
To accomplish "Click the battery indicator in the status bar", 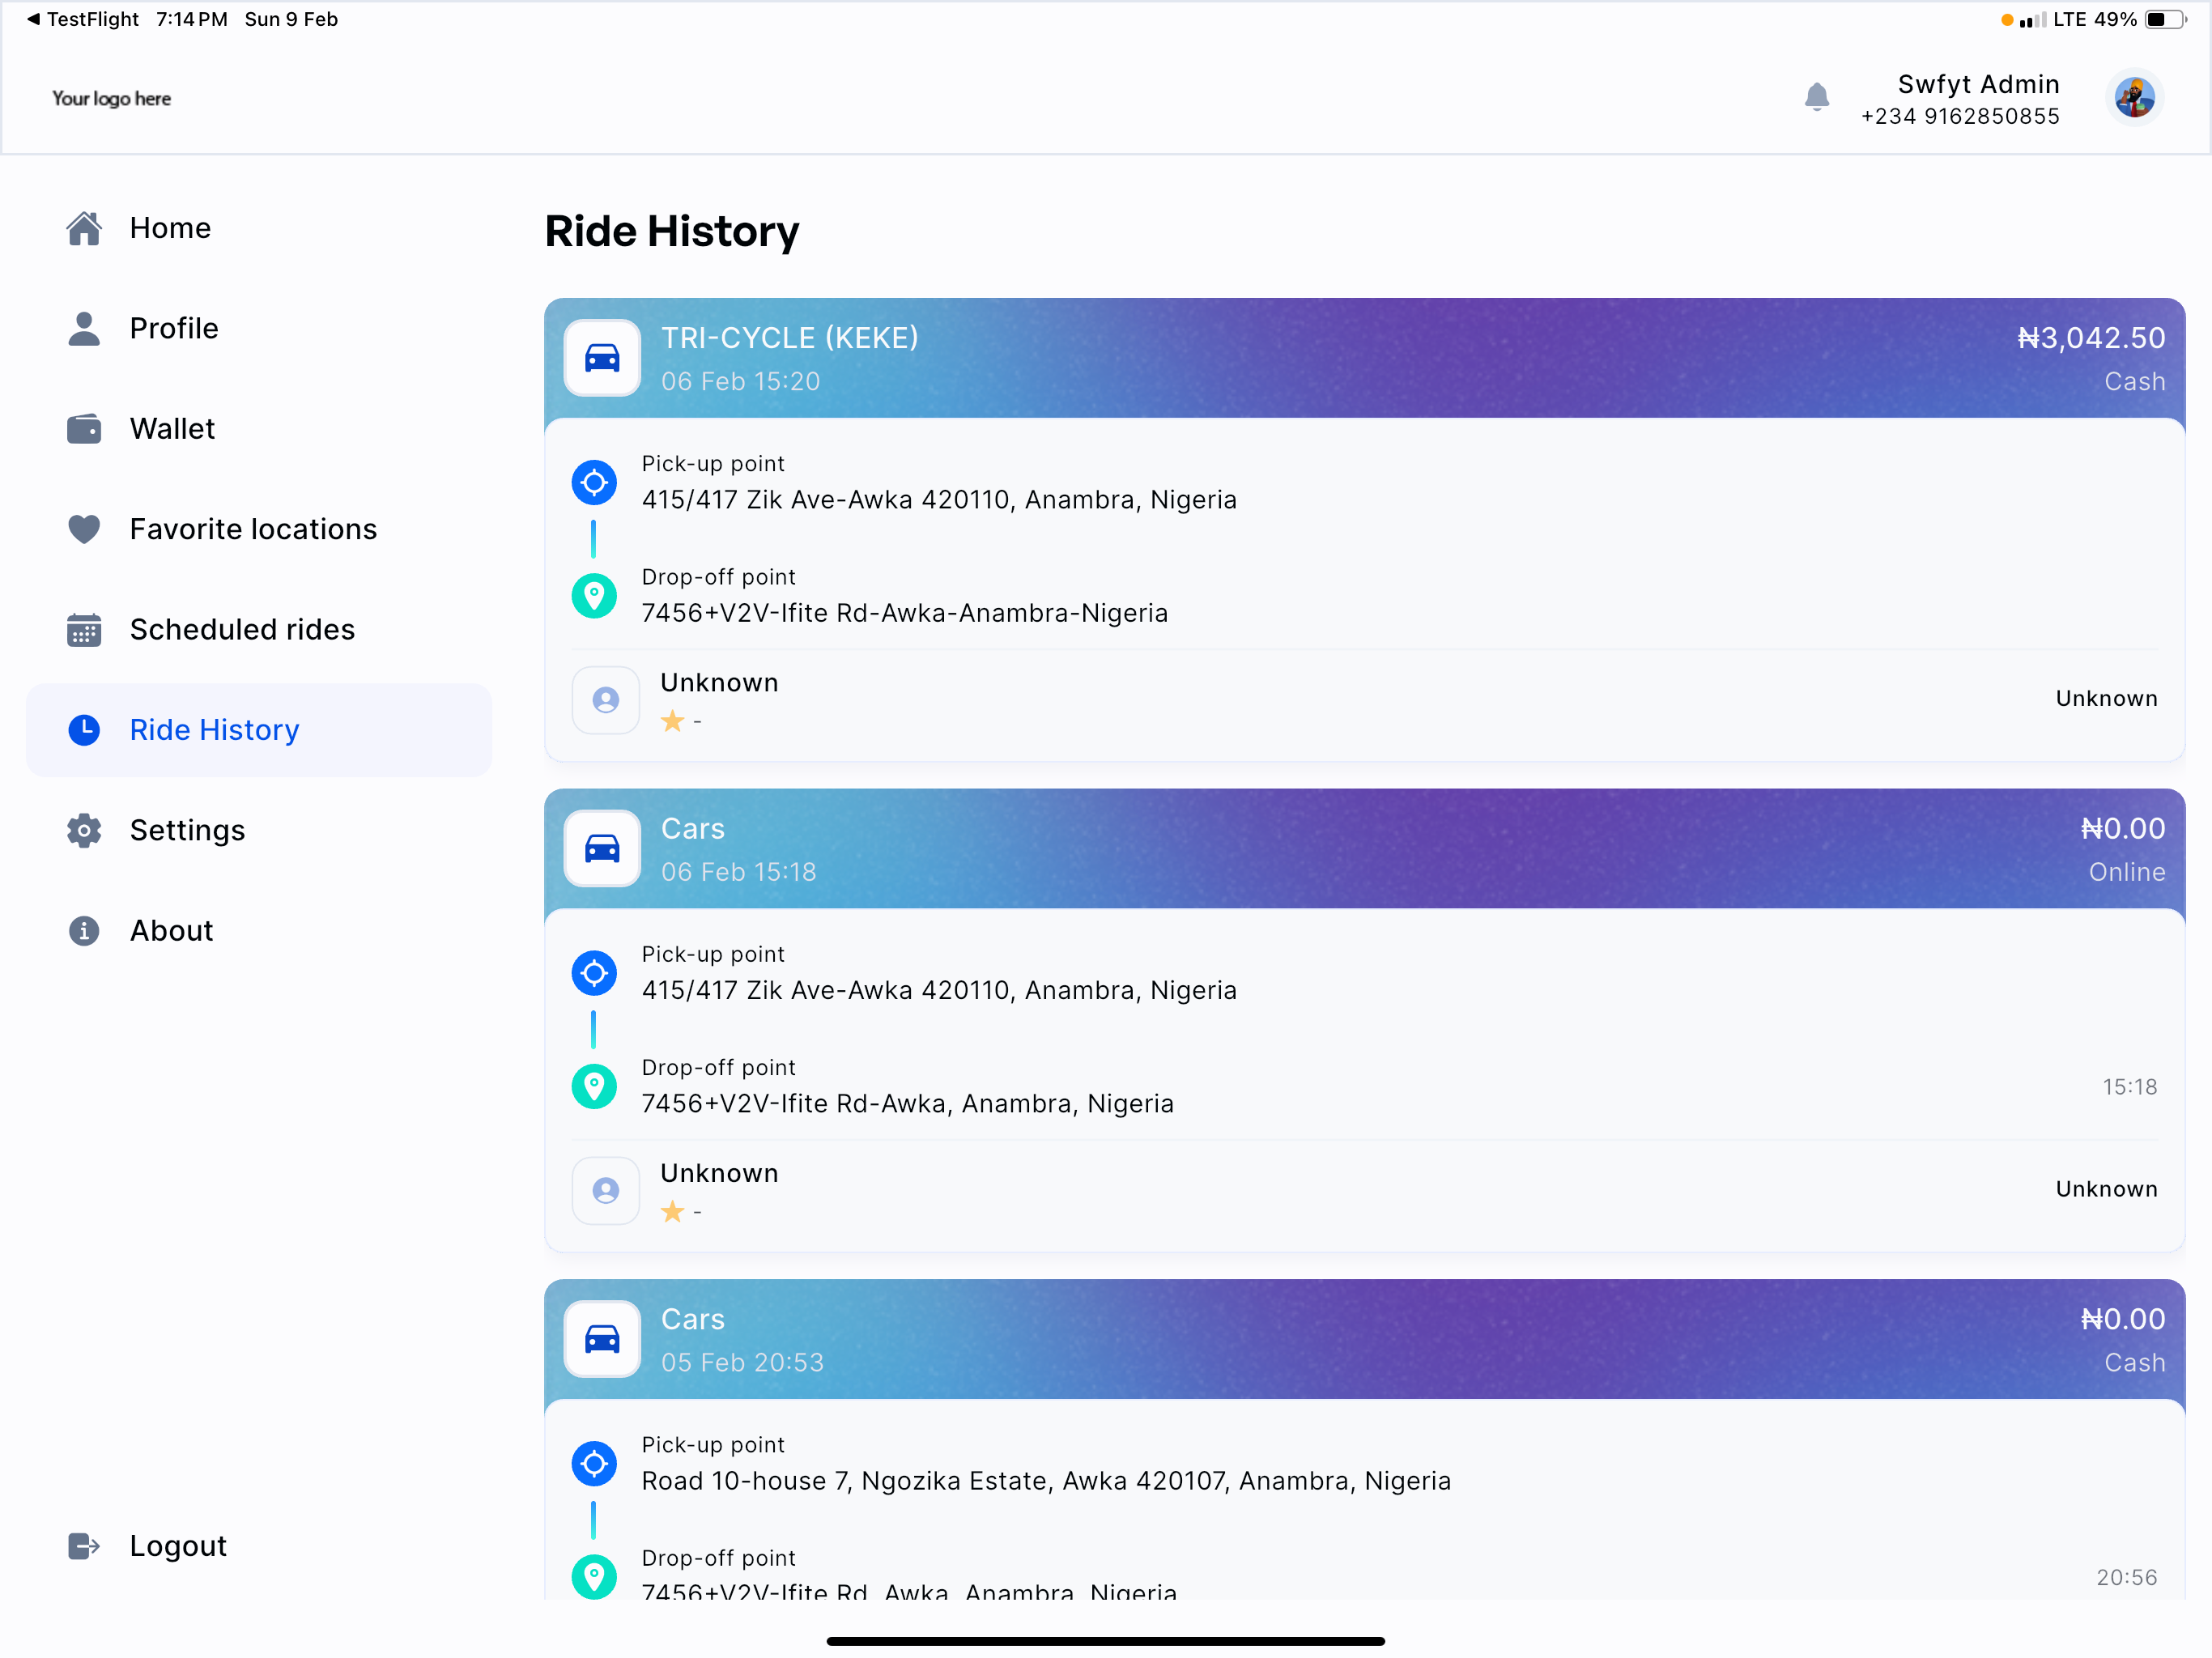I will (2166, 20).
